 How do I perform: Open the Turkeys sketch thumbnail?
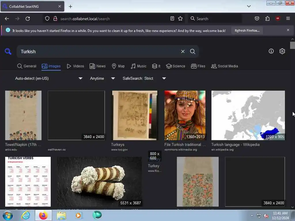[135, 115]
